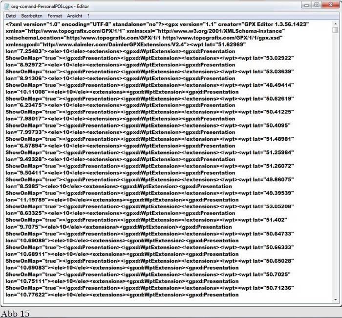This screenshot has width=342, height=318.
Task: Open the Datei menu
Action: click(x=11, y=16)
